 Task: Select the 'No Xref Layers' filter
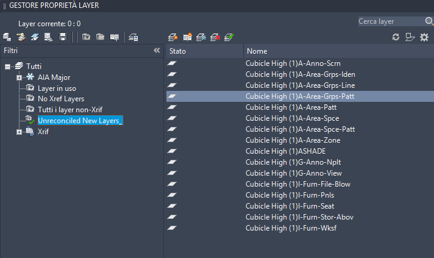60,99
